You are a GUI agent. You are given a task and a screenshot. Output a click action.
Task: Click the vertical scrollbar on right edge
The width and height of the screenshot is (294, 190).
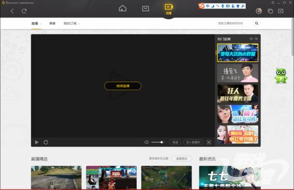(293, 37)
